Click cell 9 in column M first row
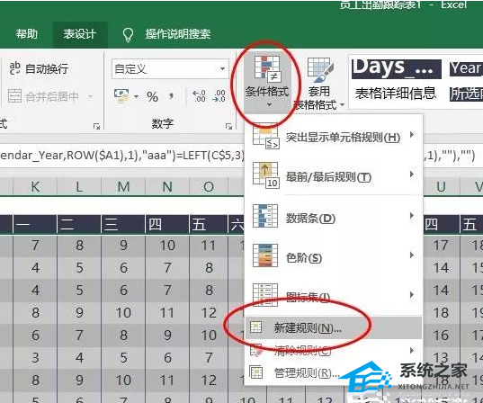 123,246
